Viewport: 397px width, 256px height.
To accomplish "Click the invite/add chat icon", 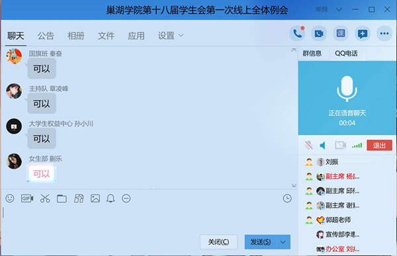I will (363, 34).
